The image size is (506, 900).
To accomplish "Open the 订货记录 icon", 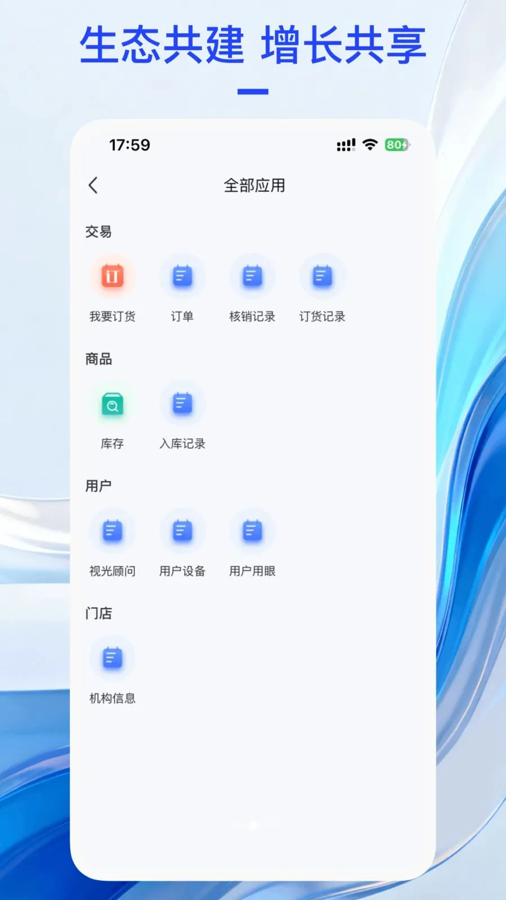I will point(322,277).
